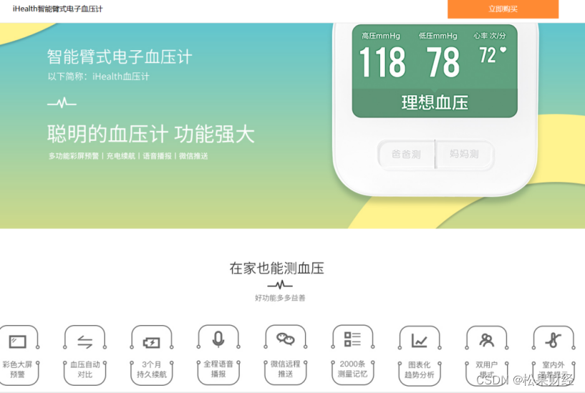Viewport: 585px width, 393px height.
Task: Click the heart icon beside heart rate 72
Action: click(x=503, y=49)
